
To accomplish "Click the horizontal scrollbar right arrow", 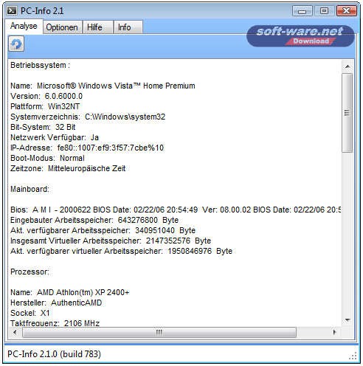I will (x=334, y=333).
